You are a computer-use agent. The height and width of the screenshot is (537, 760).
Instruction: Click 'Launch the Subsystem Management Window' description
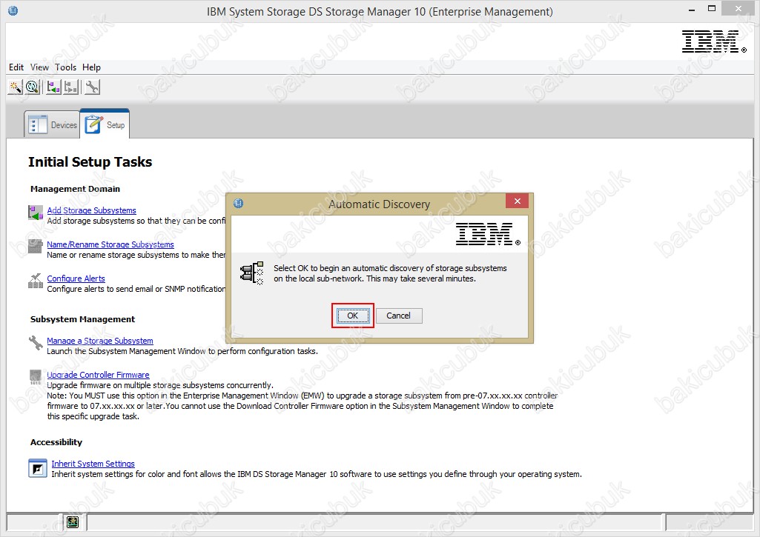point(182,351)
